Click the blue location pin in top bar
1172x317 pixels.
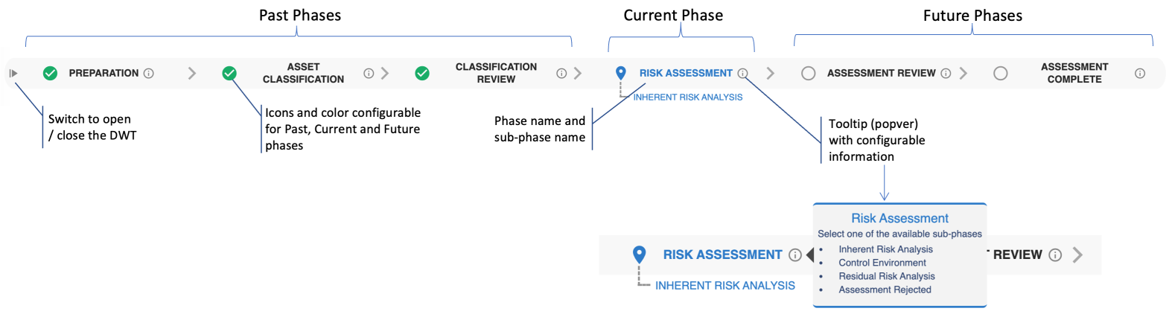click(621, 73)
